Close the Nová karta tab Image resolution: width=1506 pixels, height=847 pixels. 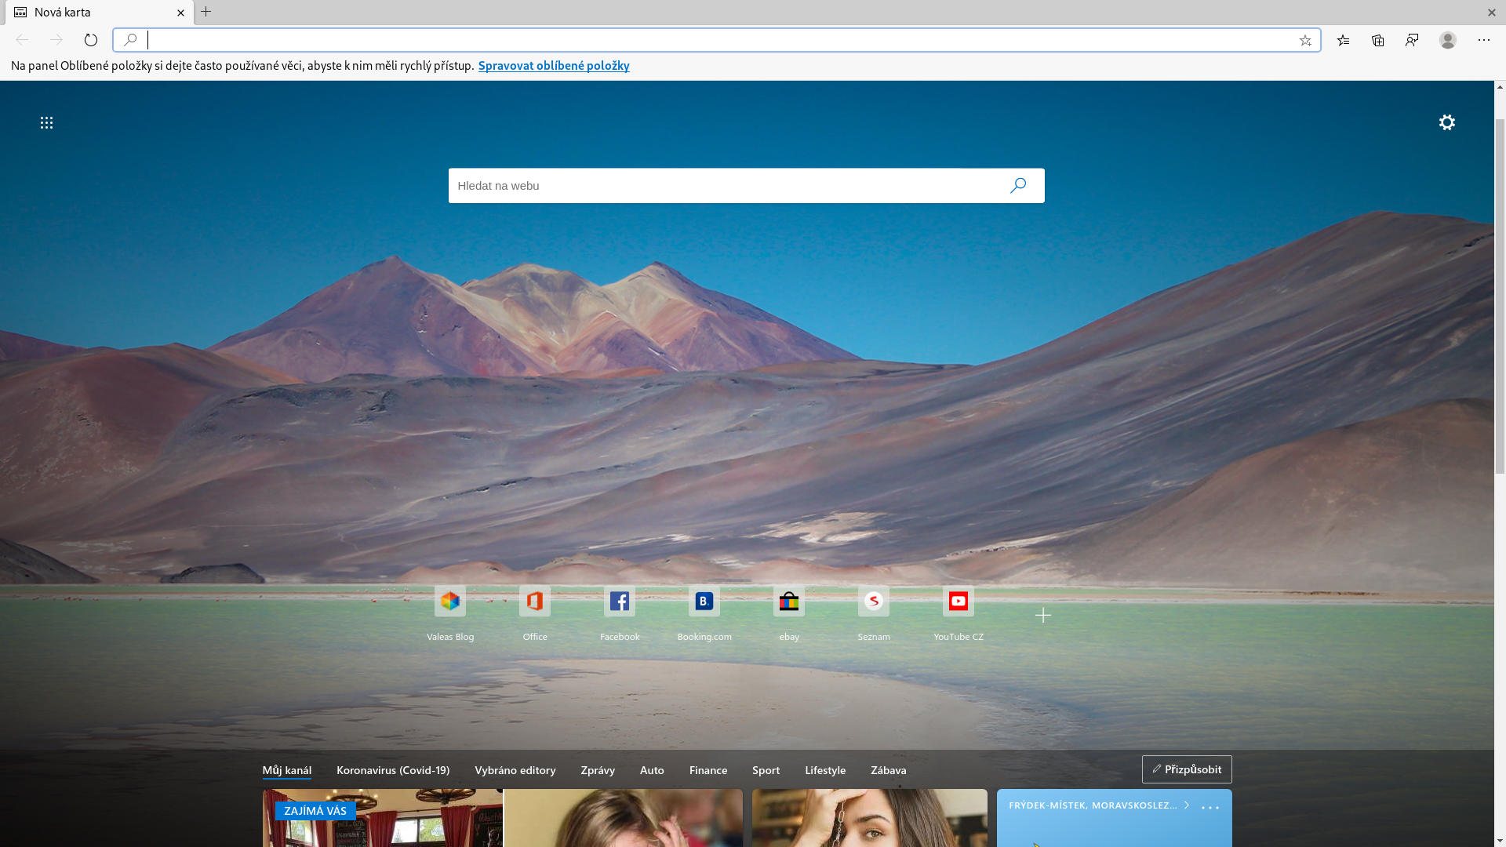tap(180, 13)
